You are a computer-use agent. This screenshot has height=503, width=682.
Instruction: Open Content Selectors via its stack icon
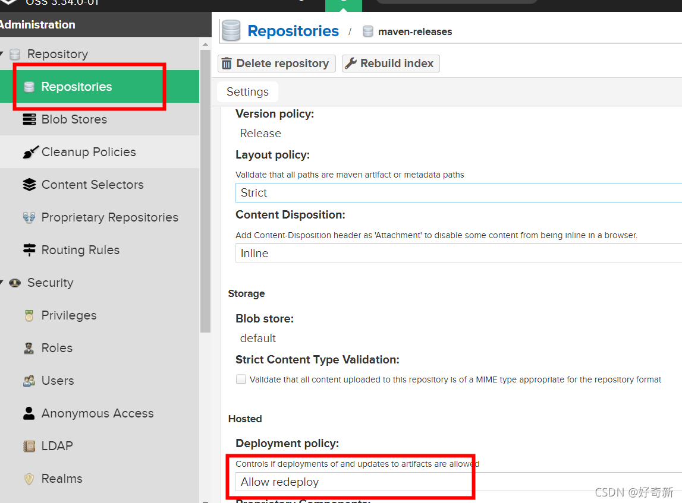pos(29,184)
